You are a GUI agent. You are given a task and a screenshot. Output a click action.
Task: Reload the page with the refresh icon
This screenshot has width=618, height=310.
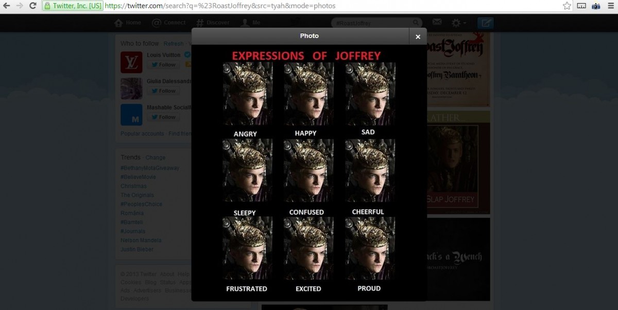(x=33, y=6)
